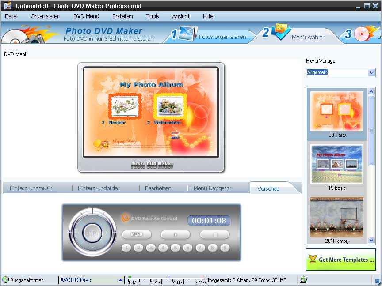Click the Weihnachten album thumbnail in preview
The image size is (382, 286).
pyautogui.click(x=170, y=106)
